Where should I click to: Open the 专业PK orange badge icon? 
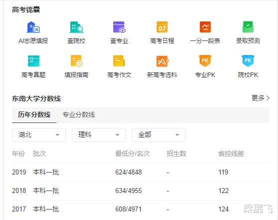pos(205,60)
